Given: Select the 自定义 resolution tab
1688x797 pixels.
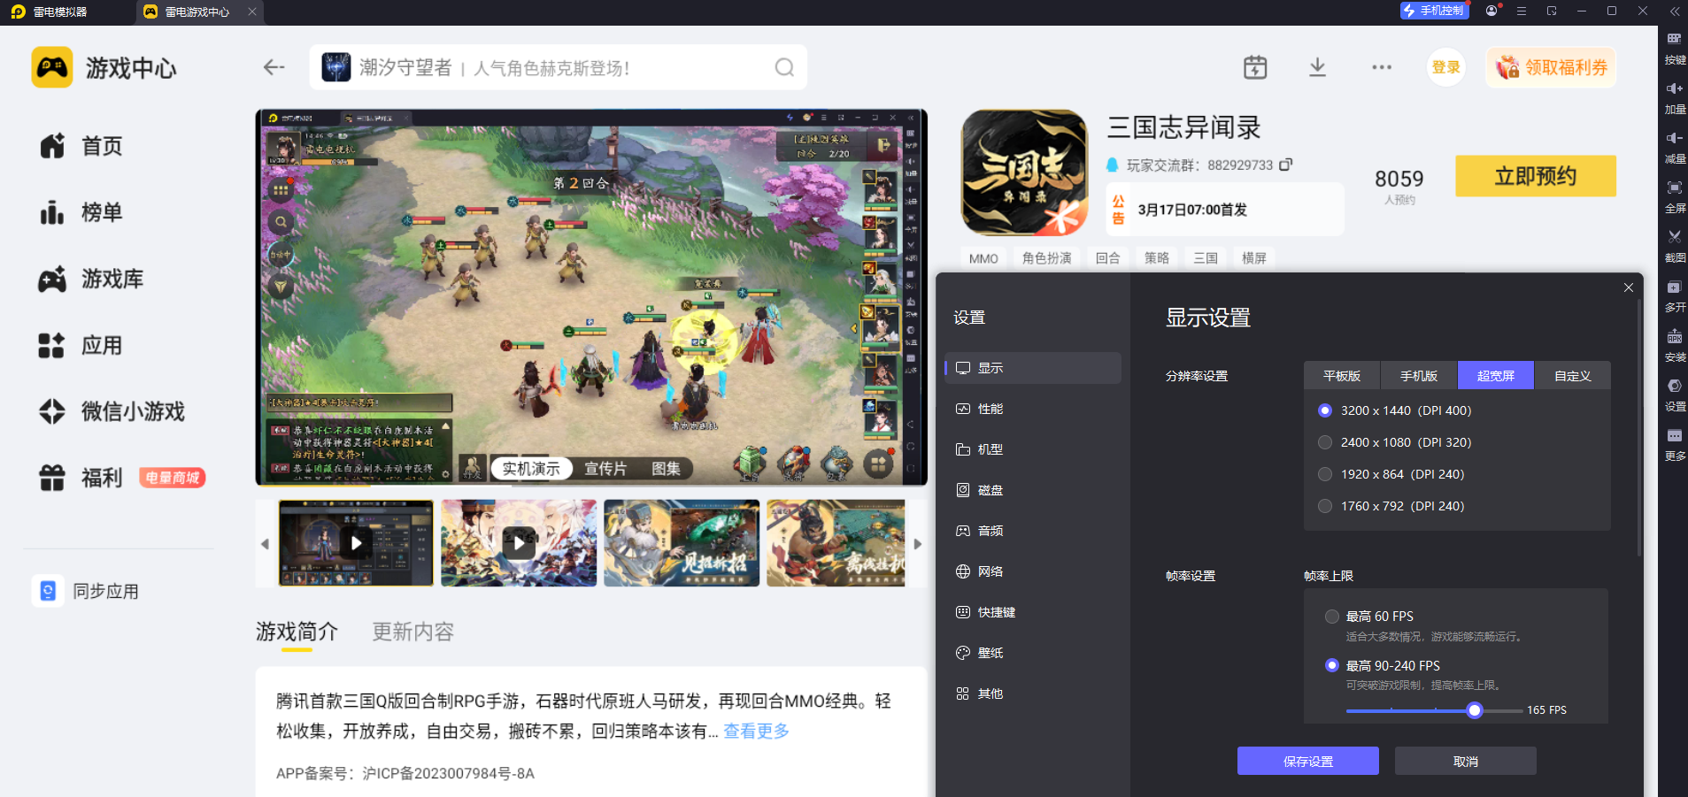Looking at the screenshot, I should (x=1573, y=376).
